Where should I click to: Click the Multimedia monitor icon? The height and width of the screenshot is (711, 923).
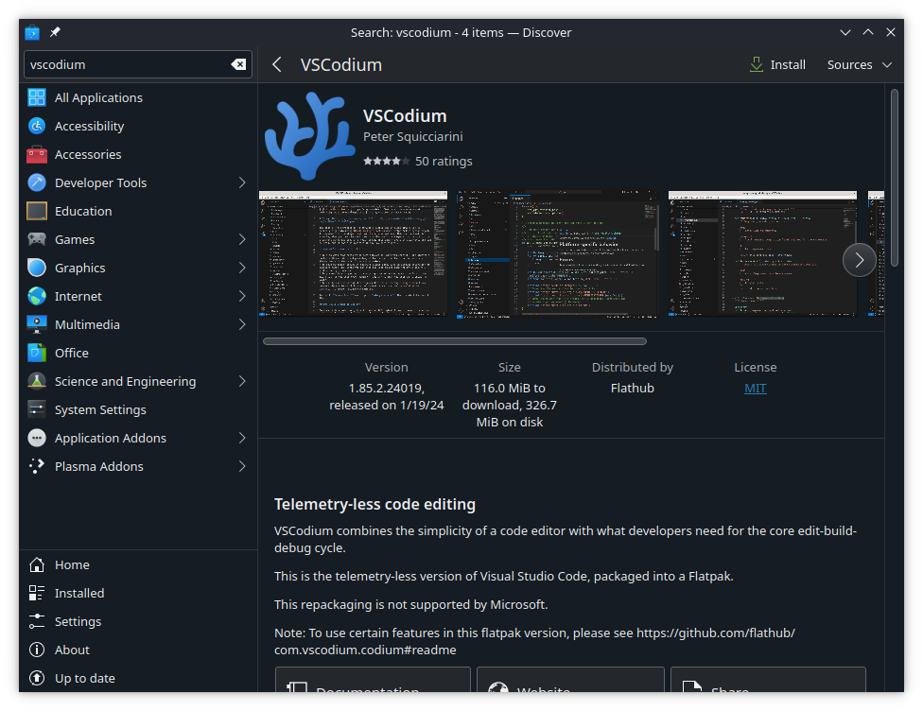coord(37,324)
